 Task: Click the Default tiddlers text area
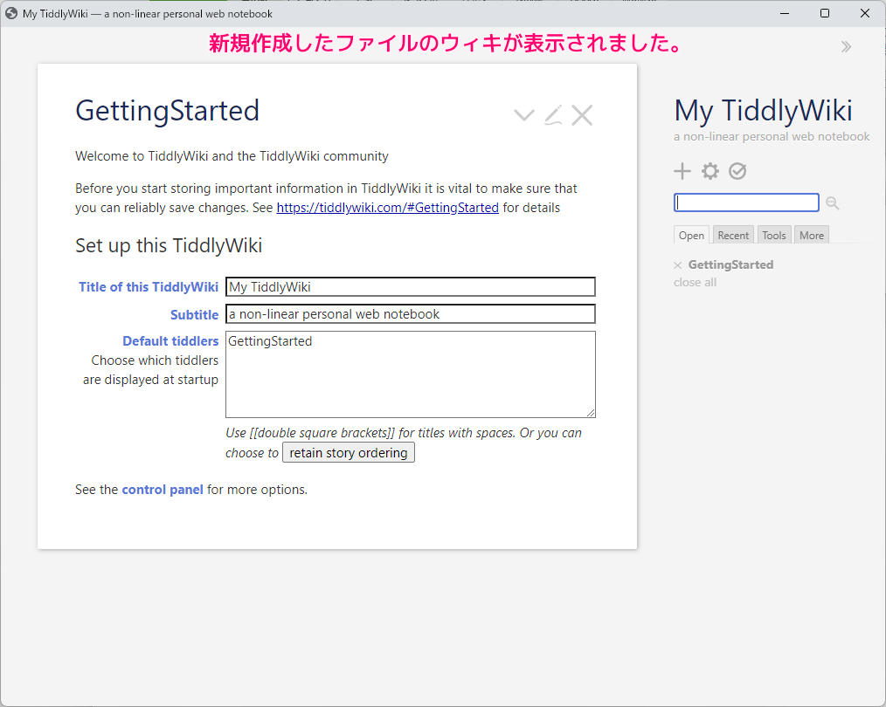coord(411,374)
